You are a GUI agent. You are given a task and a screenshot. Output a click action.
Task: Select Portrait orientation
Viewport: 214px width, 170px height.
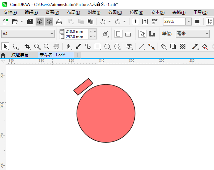(x=118, y=34)
